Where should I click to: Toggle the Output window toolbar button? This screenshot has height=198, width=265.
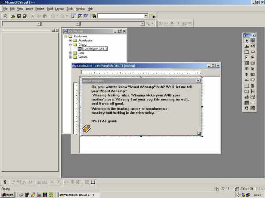pyautogui.click(x=80, y=16)
